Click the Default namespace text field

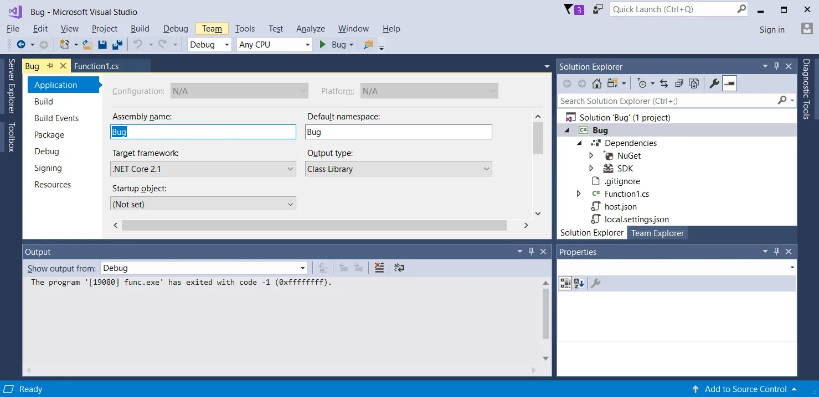[x=399, y=132]
